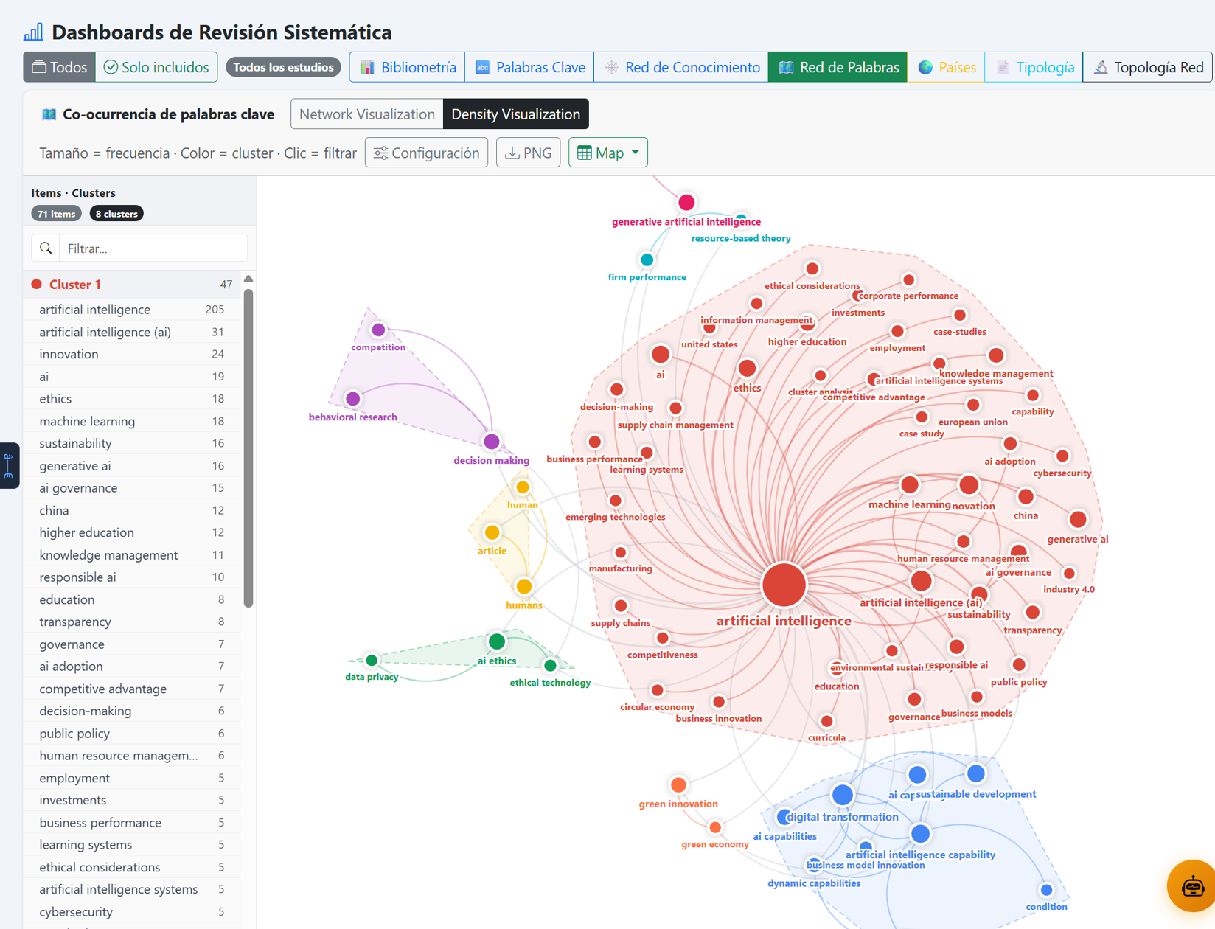This screenshot has height=929, width=1215.
Task: Click the firm performance teal node
Action: coord(647,260)
